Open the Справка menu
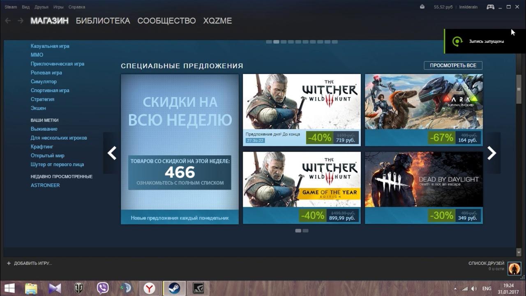 point(77,7)
